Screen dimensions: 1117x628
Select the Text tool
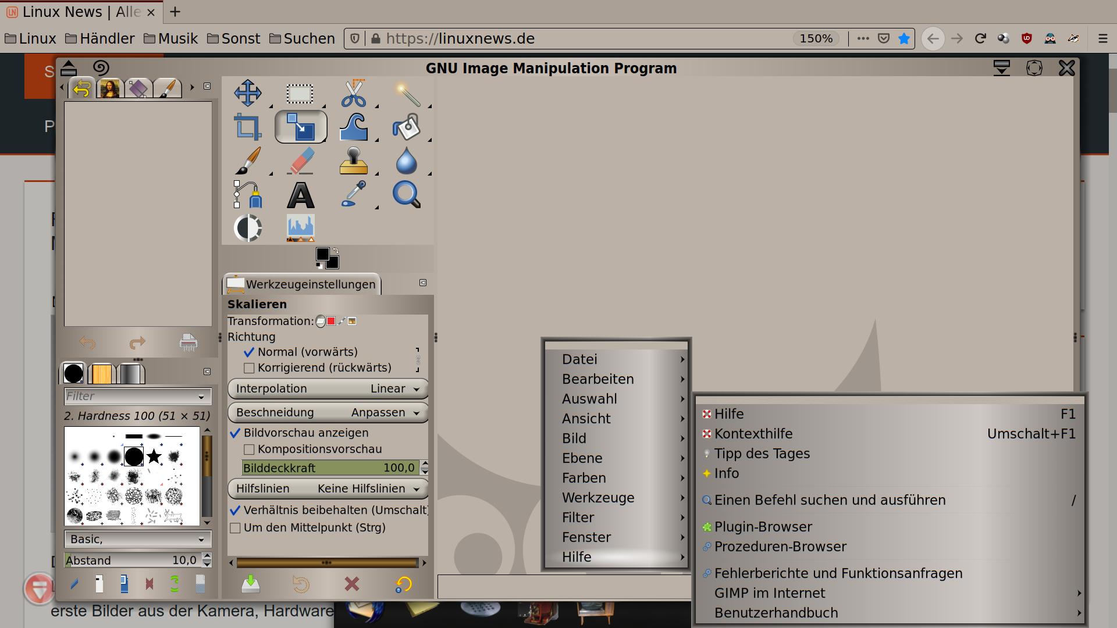click(301, 195)
